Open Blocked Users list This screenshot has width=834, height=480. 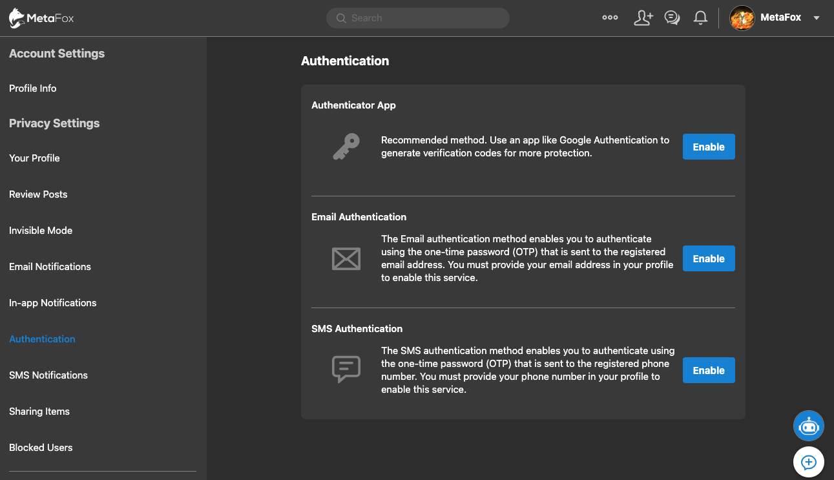coord(41,448)
